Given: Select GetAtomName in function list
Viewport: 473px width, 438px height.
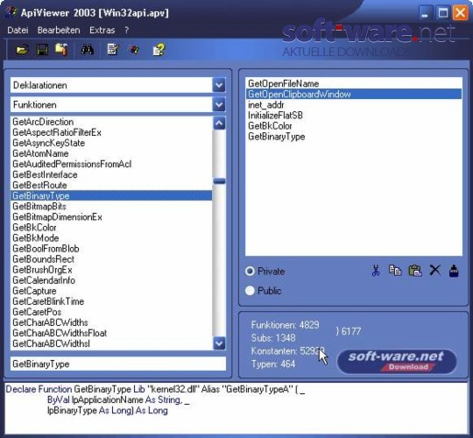Looking at the screenshot, I should coord(111,153).
